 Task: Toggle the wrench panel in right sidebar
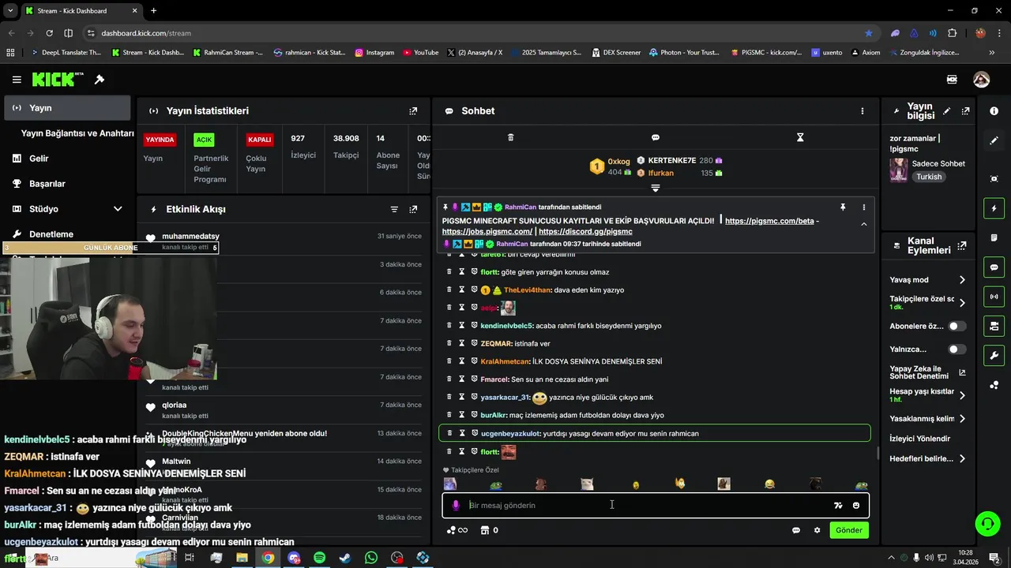(994, 355)
